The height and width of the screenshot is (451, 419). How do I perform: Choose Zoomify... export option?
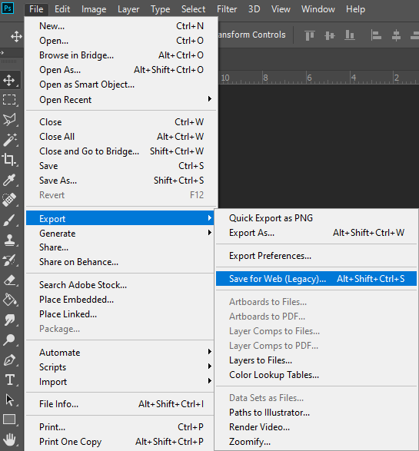[316, 442]
